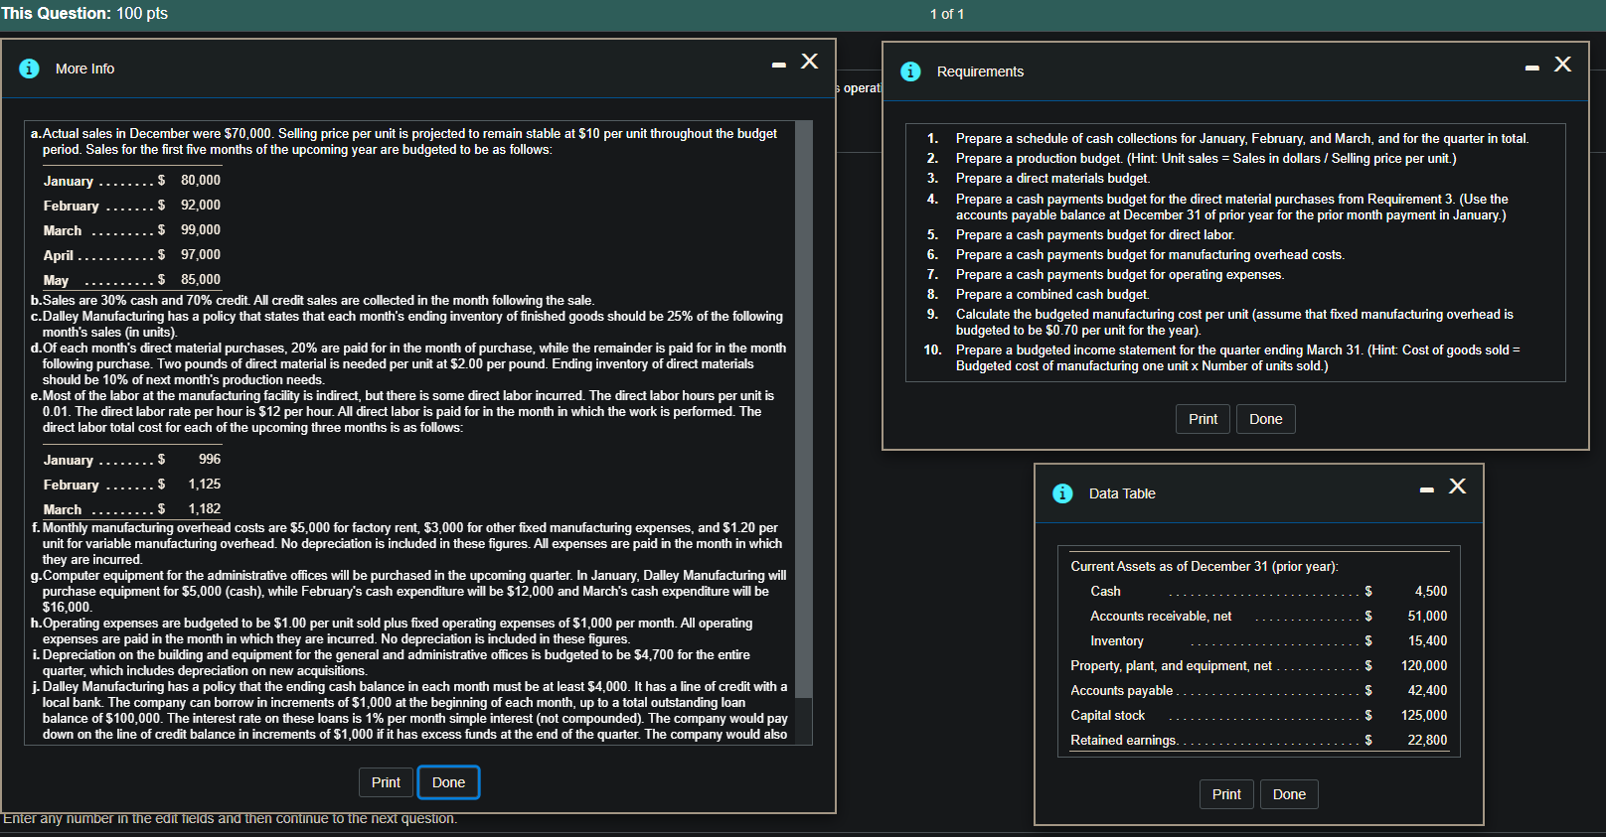
Task: Click the Data Table dialog info icon
Action: tap(1062, 493)
